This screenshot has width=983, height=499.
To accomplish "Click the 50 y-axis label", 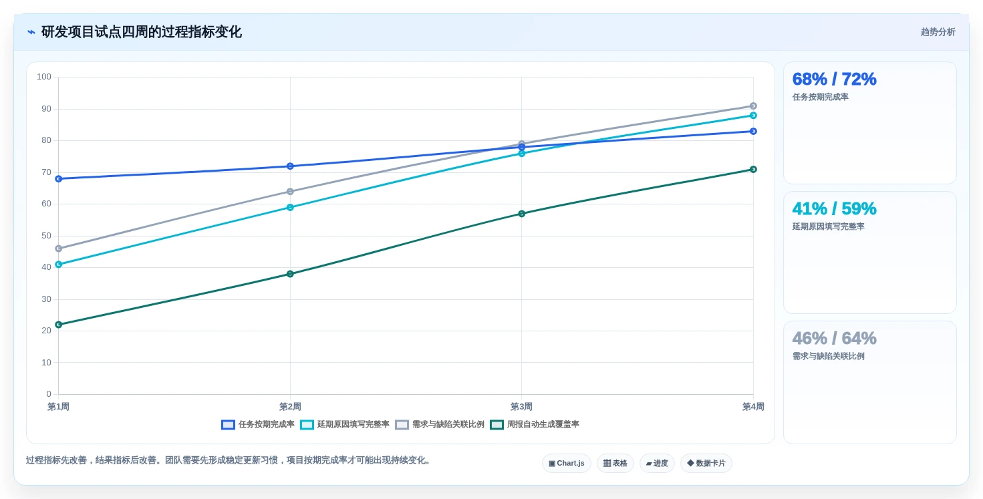I will click(46, 235).
